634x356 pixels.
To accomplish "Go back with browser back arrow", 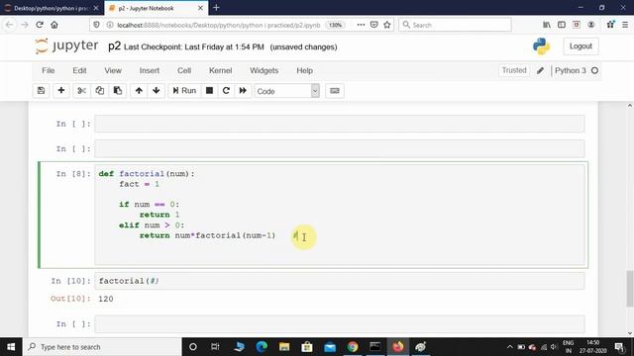I will point(9,25).
